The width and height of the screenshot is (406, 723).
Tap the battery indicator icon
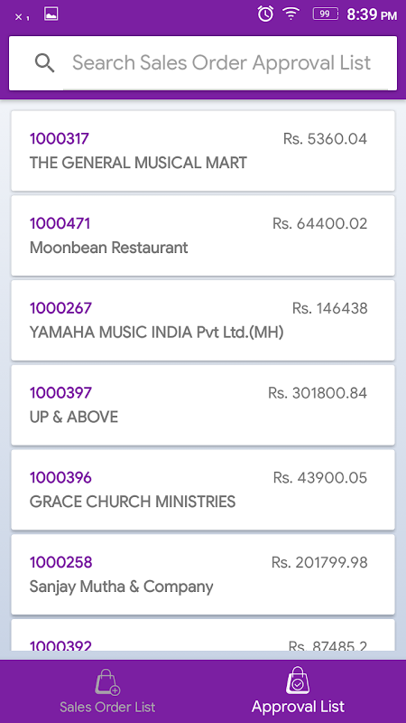tap(326, 14)
